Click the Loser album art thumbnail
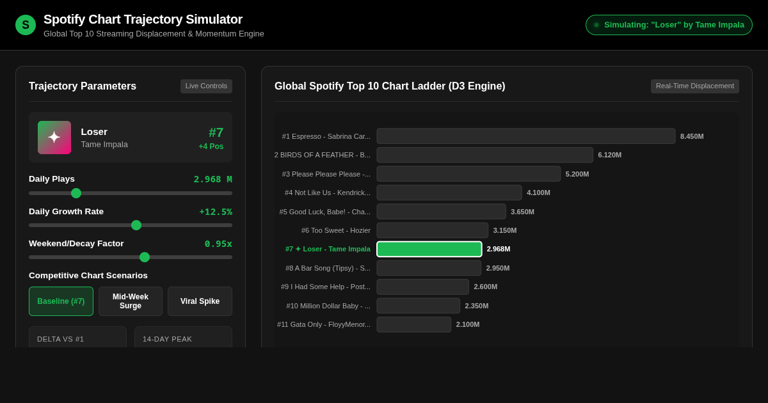 [x=54, y=138]
